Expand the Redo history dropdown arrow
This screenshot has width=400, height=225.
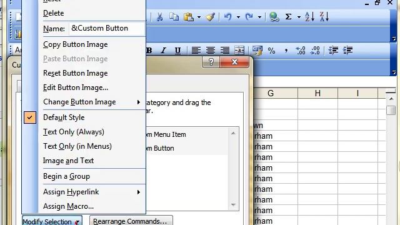[x=259, y=17]
